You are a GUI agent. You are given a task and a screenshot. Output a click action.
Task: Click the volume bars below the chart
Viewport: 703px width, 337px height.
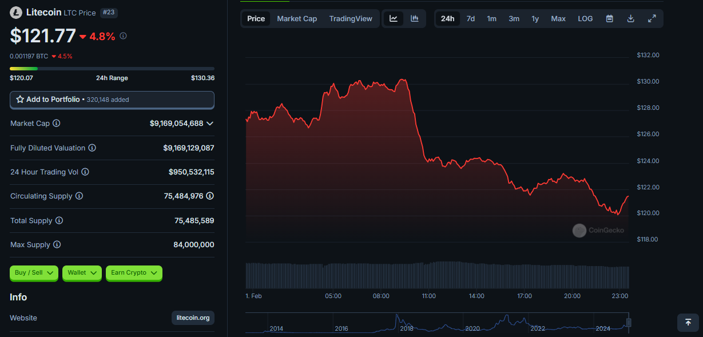click(438, 275)
